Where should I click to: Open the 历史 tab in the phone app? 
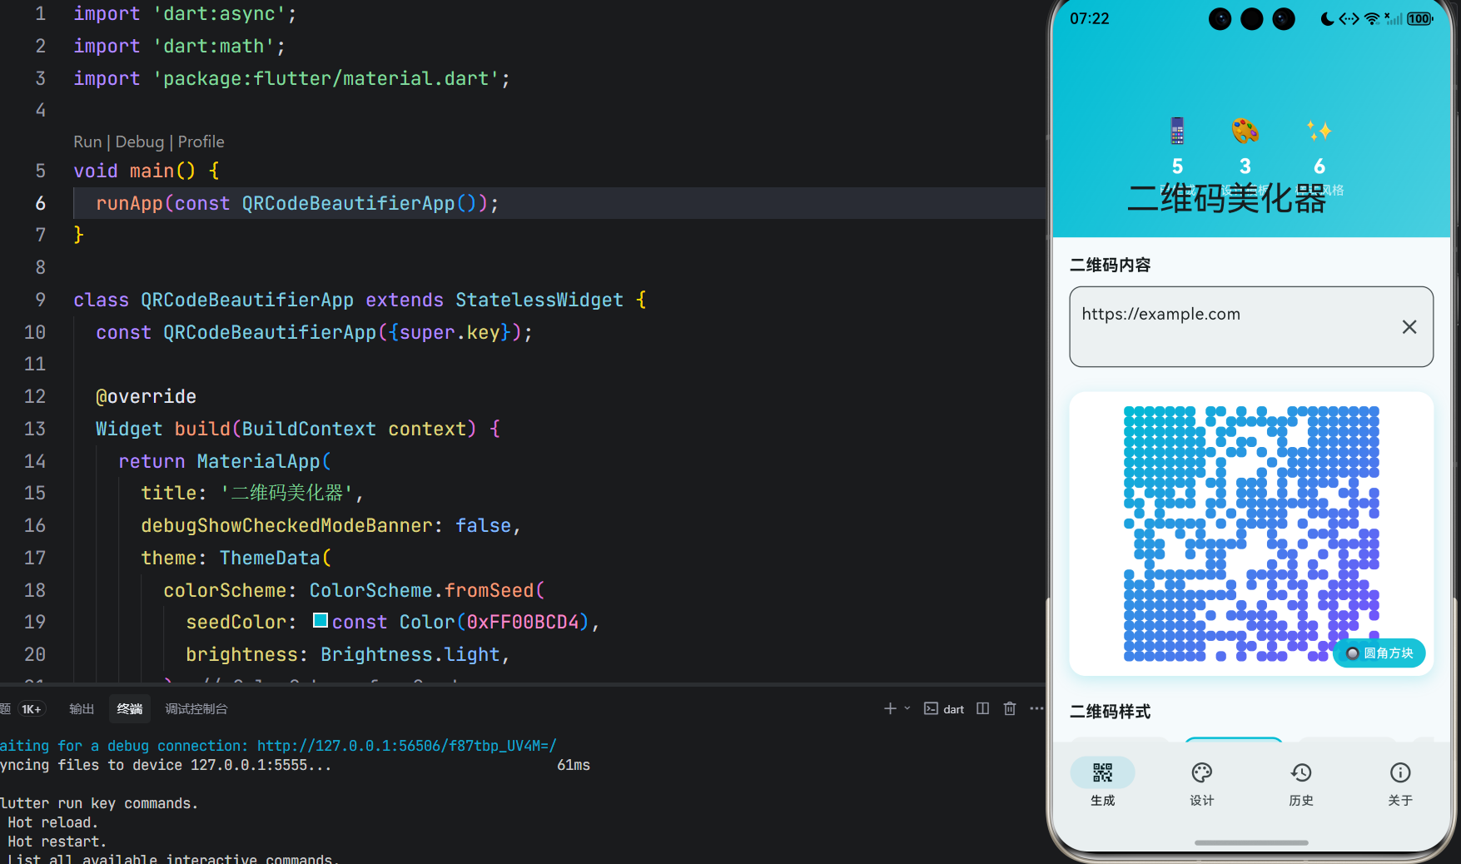[x=1301, y=782]
